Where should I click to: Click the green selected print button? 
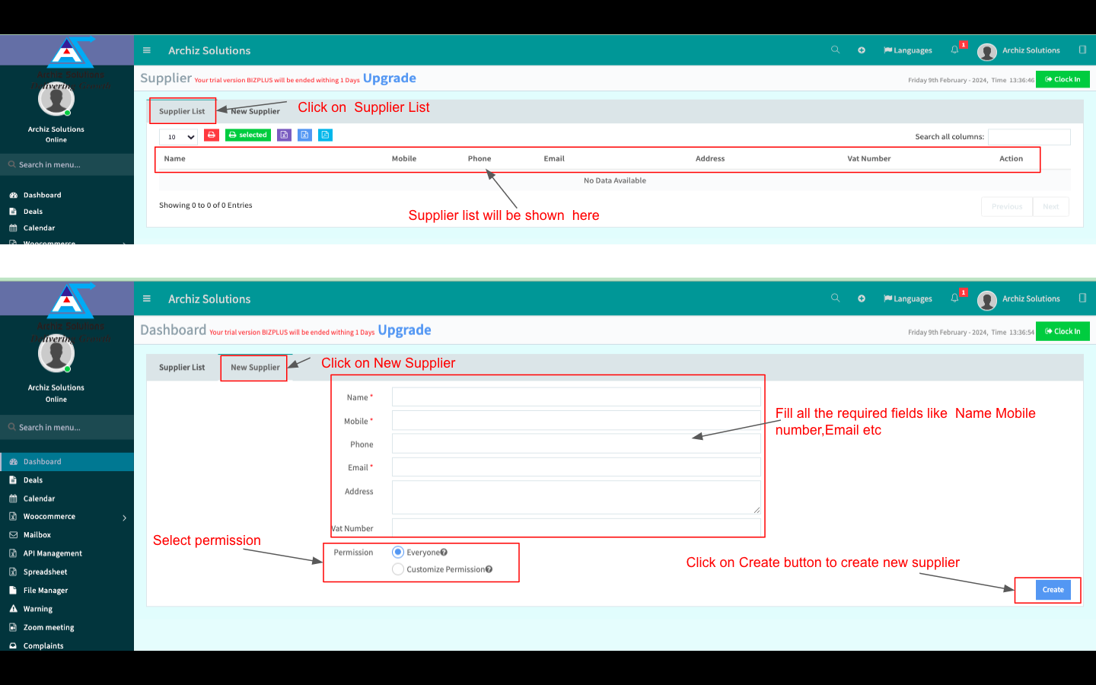coord(248,135)
